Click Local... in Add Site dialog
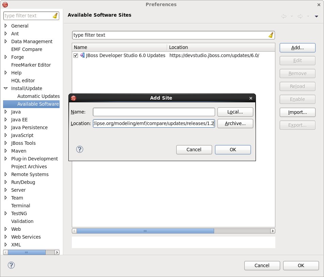324x277 pixels. pos(235,112)
